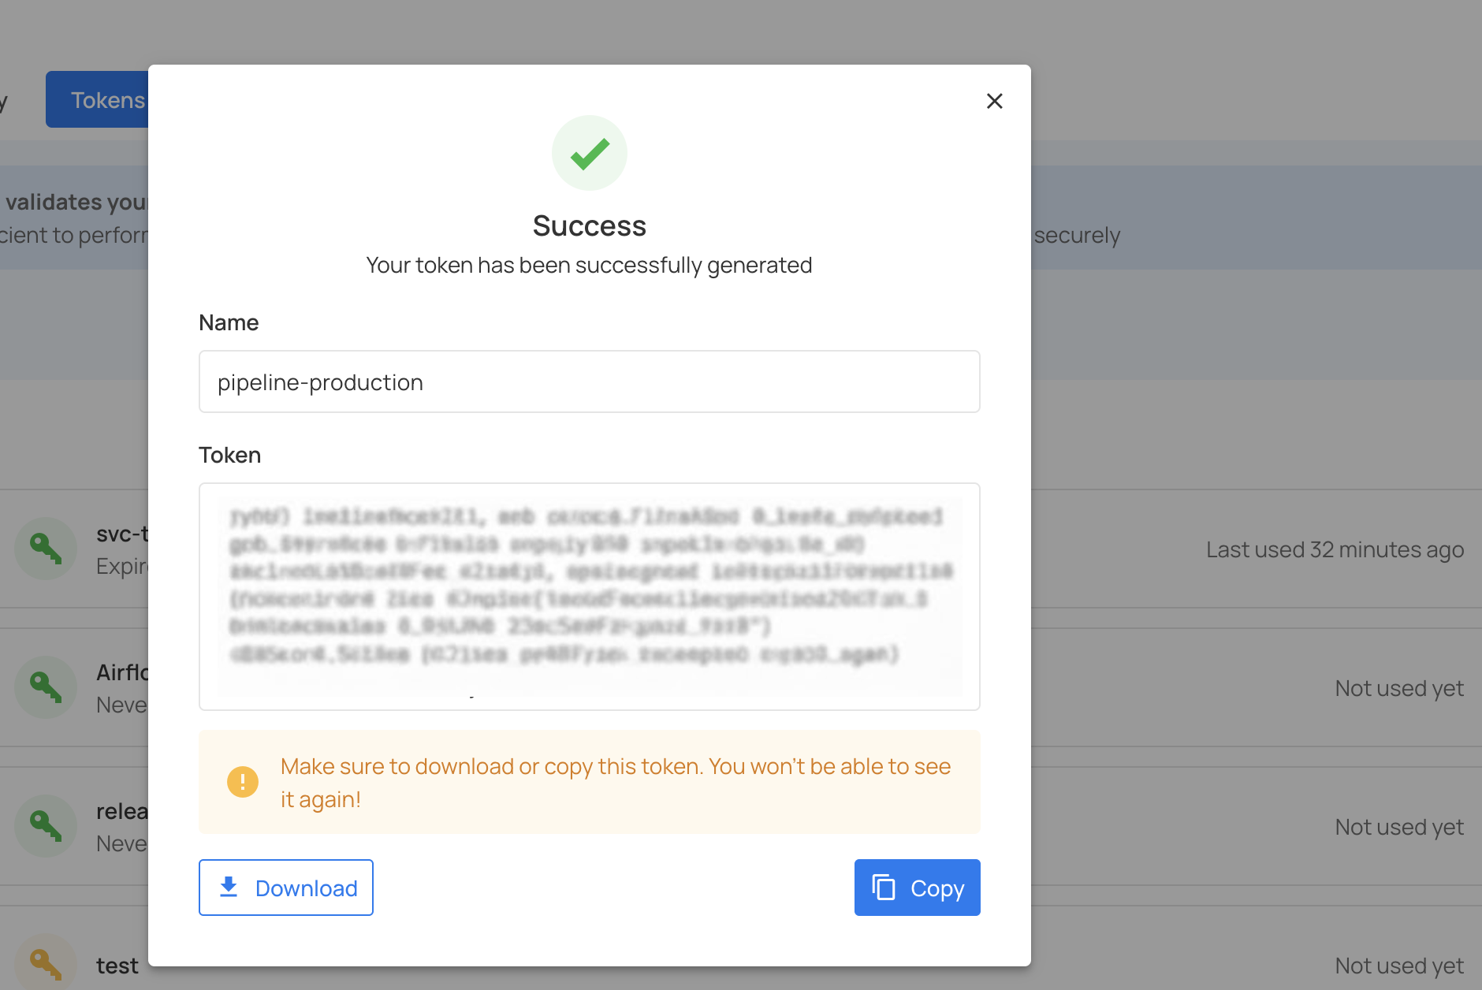The image size is (1482, 990).
Task: Click the copy icon inside the Copy button
Action: [884, 887]
